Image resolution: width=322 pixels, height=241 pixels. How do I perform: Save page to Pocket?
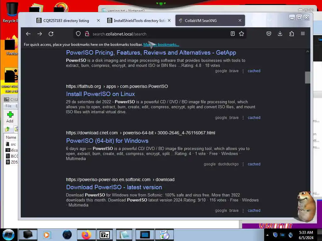click(x=269, y=34)
